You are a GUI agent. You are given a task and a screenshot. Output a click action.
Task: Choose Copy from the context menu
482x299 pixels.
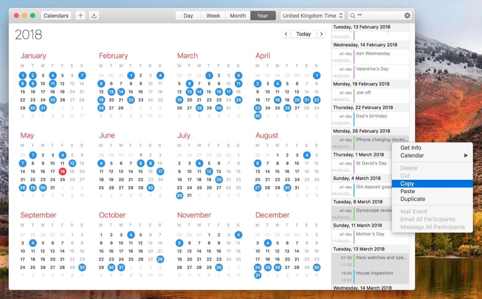pos(407,183)
